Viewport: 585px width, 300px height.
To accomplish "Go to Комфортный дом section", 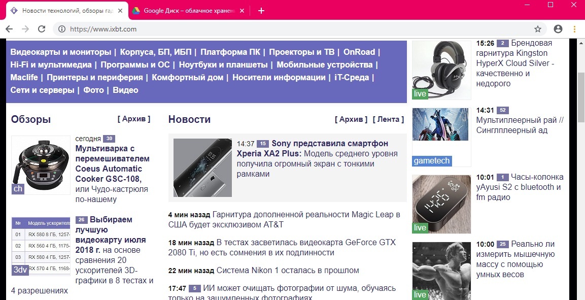I will pos(188,78).
